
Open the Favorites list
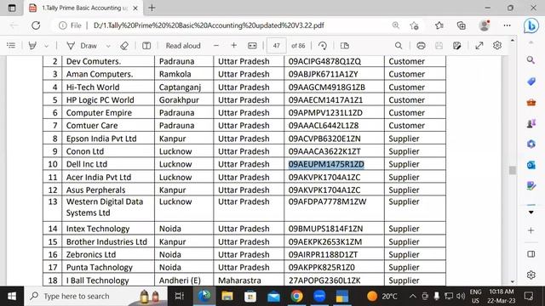tap(439, 25)
